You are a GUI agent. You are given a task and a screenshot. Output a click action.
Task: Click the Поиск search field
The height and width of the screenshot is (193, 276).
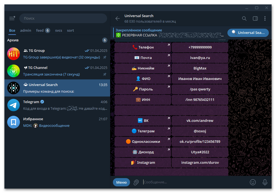pyautogui.click(x=63, y=18)
